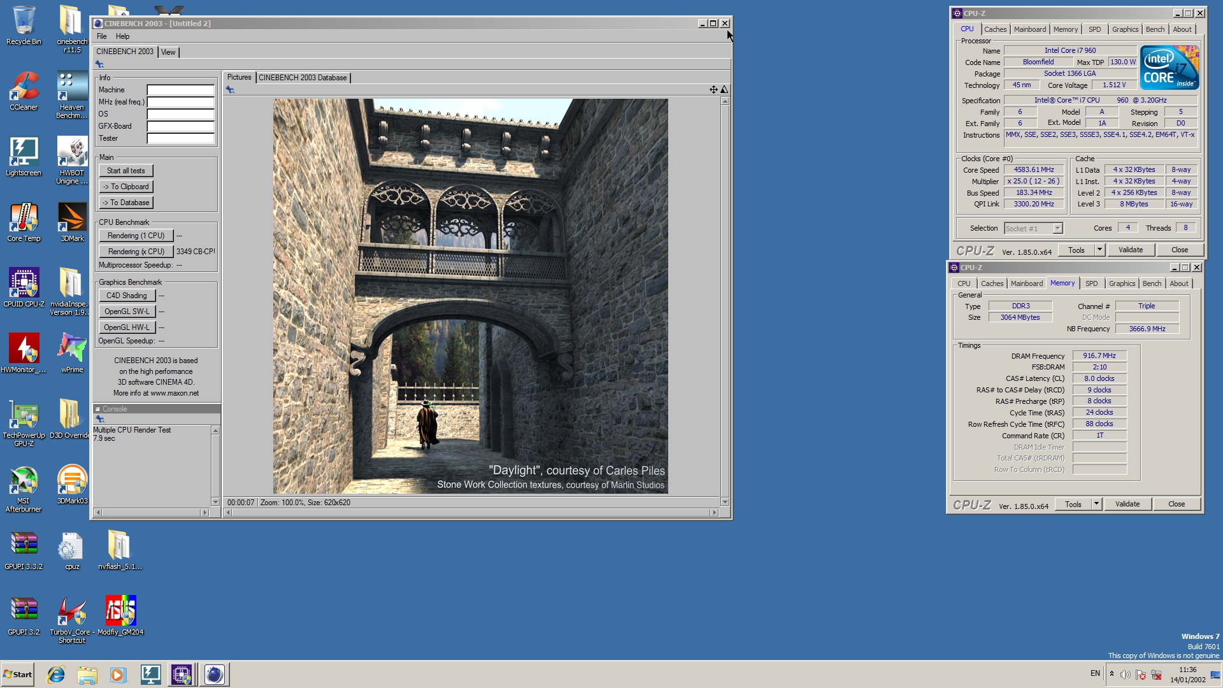Launch the 3DMark03 desktop shortcut

72,485
